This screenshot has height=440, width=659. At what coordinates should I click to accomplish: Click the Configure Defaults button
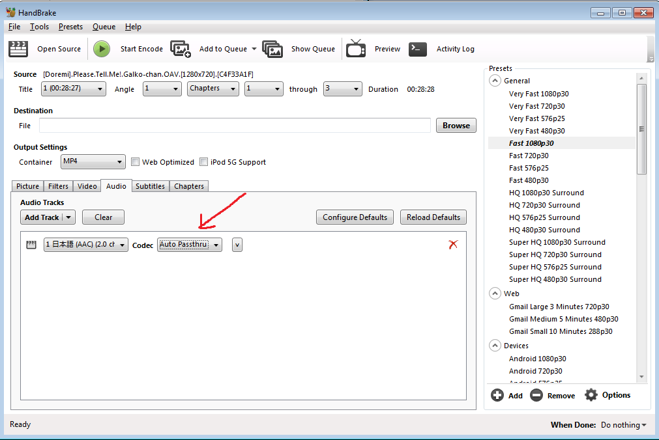click(x=355, y=217)
